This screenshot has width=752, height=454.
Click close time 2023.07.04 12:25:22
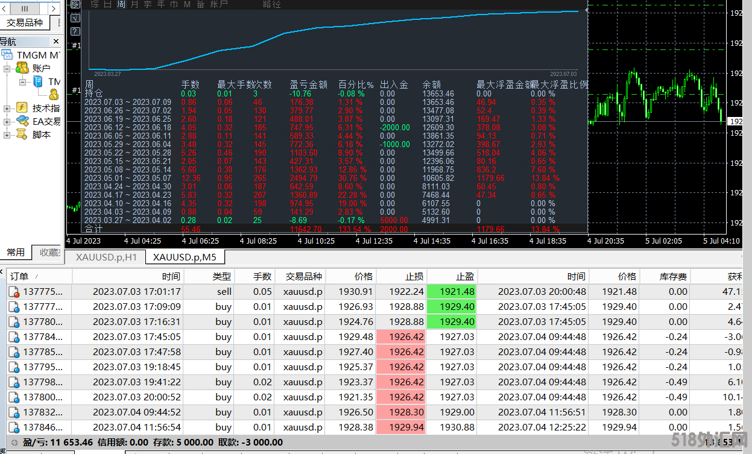[542, 427]
